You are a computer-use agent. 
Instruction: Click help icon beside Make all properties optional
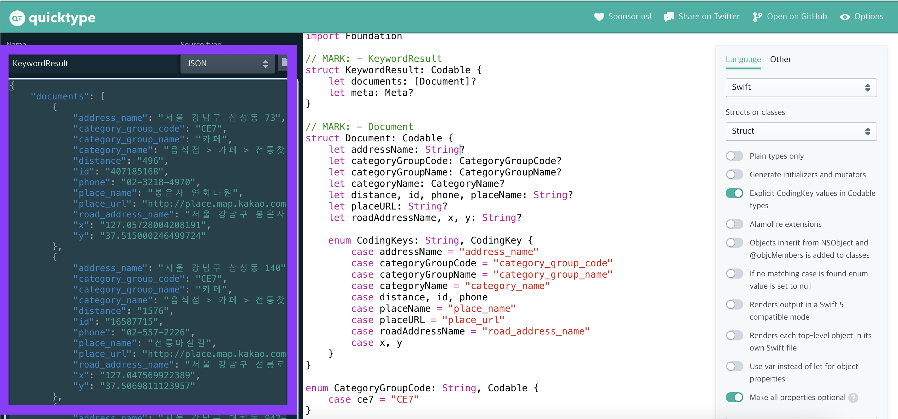click(853, 398)
